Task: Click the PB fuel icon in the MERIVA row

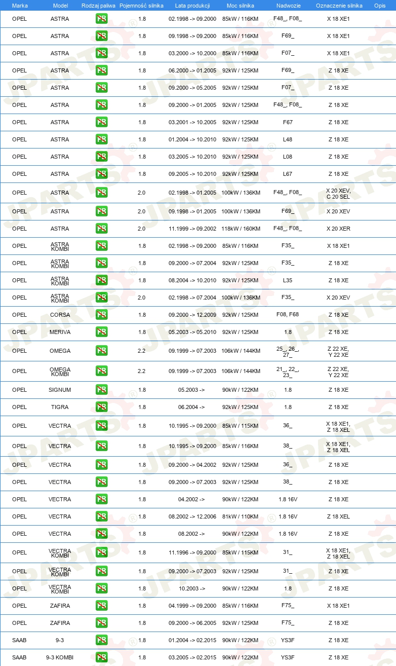Action: point(101,332)
